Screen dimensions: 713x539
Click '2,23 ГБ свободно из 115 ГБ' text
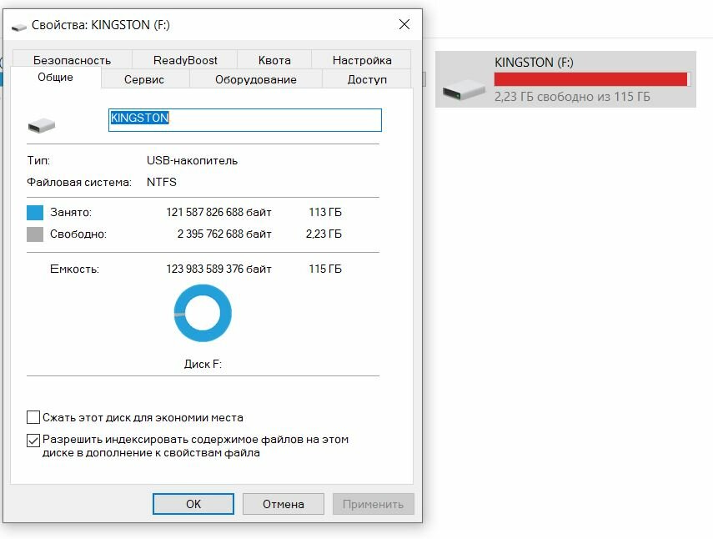(x=572, y=97)
